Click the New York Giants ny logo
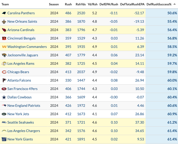The width and height of the screenshot is (178, 144). point(4,139)
